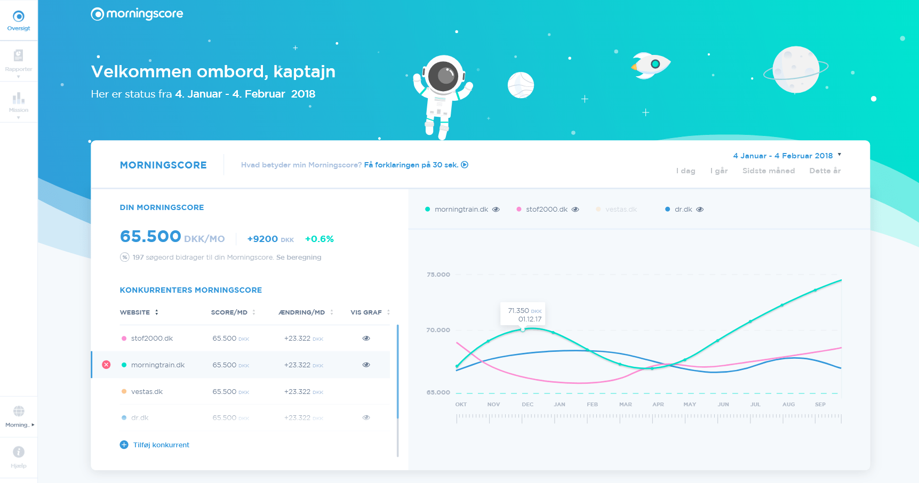The width and height of the screenshot is (919, 483).
Task: Open the Mission sidebar icon
Action: (x=19, y=98)
